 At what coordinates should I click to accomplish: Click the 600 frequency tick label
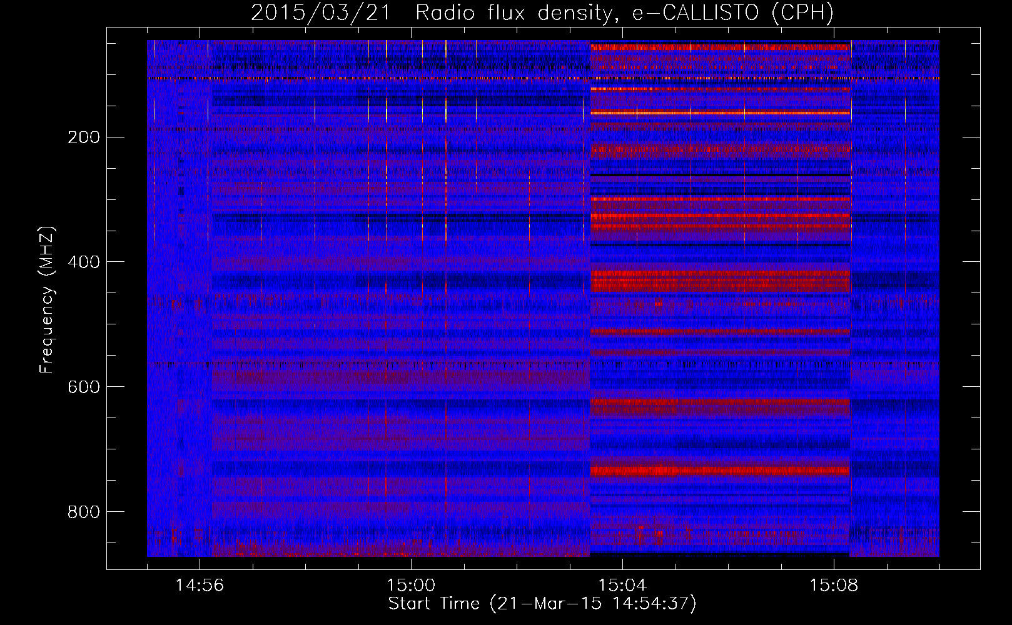point(84,387)
